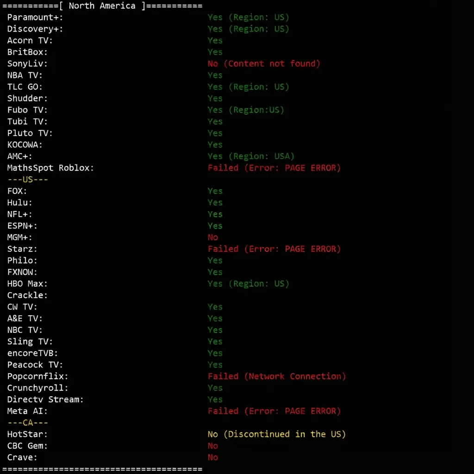
Task: Click the 'North America' section header
Action: (102, 6)
